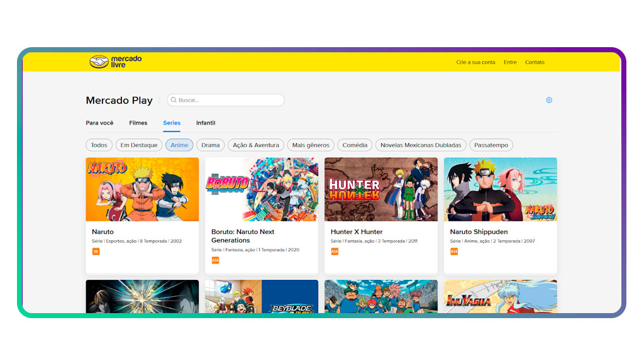This screenshot has height=337, width=644.
Task: Click the Entre login link
Action: tap(510, 62)
